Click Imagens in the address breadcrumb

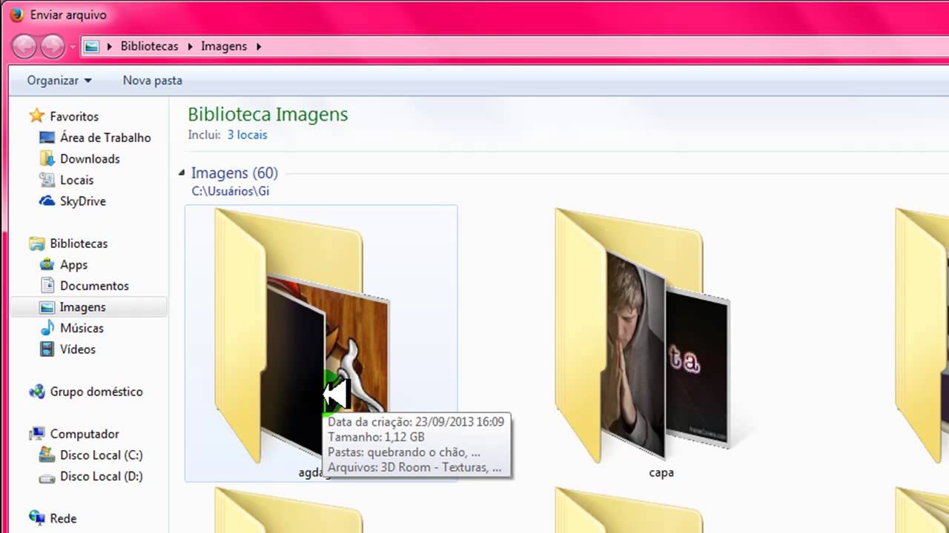pos(224,46)
